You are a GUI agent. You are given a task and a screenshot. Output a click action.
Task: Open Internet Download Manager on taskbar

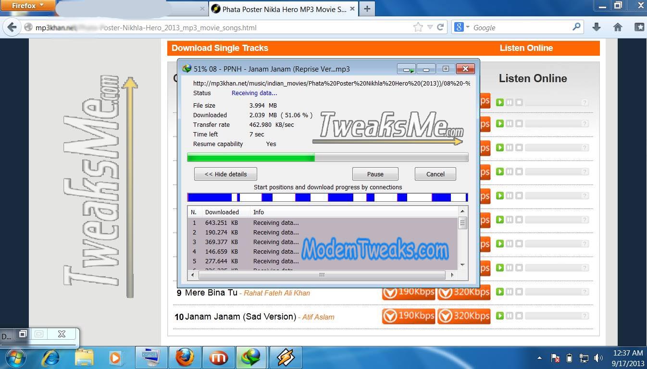251,357
